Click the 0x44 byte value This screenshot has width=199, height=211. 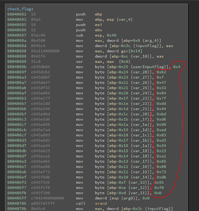(x=161, y=109)
